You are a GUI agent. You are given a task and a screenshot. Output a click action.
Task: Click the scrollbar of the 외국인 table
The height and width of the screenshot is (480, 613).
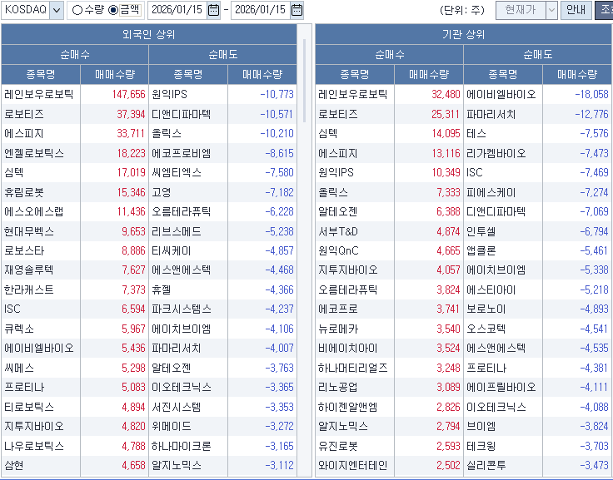(304, 80)
